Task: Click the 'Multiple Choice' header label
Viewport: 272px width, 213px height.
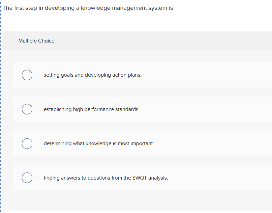Action: pos(36,41)
